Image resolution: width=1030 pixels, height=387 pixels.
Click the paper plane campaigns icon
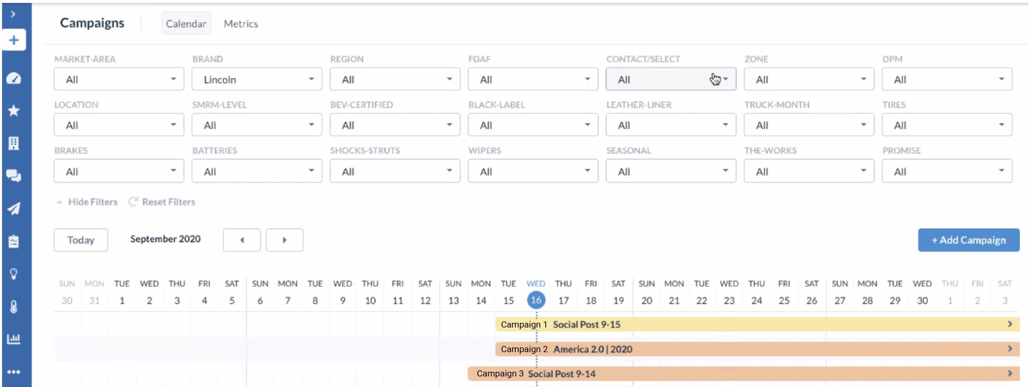coord(14,209)
